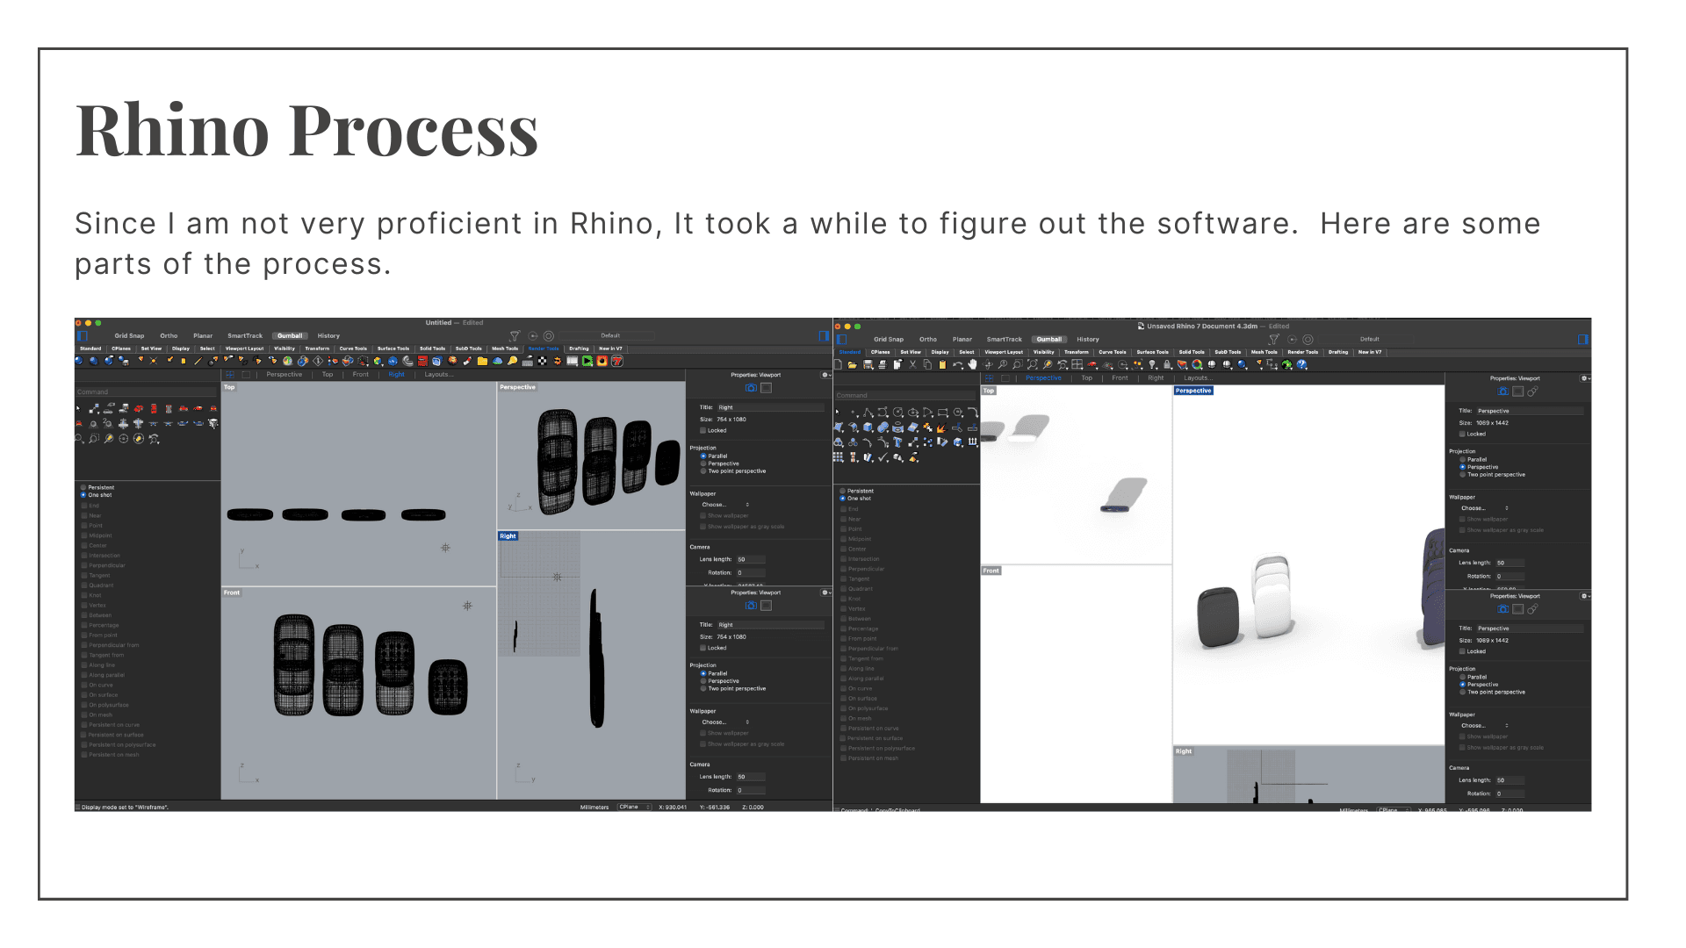Toggle Grid Snap in the left Rhino window
This screenshot has width=1686, height=948.
129,335
